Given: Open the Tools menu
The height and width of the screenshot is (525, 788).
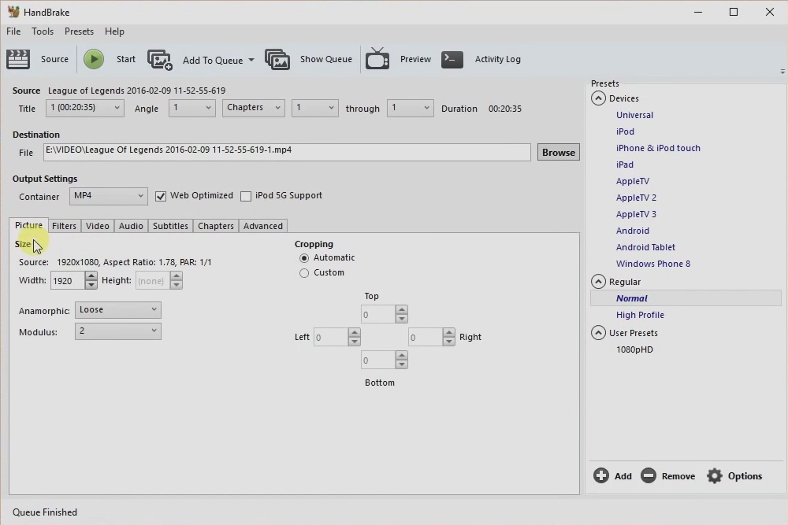Looking at the screenshot, I should click(x=43, y=31).
